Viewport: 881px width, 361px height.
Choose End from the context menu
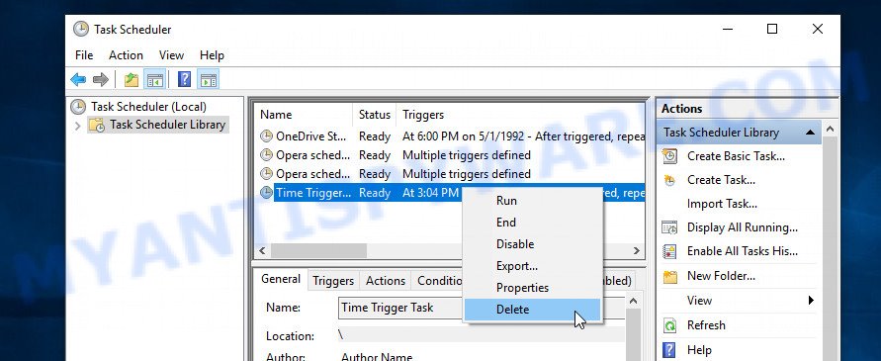pos(533,223)
